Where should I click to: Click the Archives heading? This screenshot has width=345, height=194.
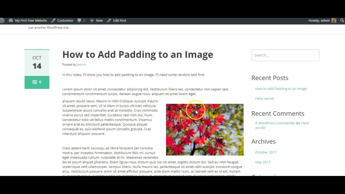point(264,141)
